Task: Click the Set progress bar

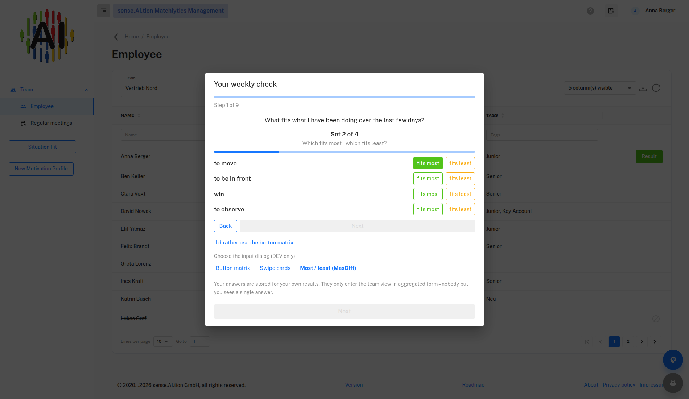Action: (x=344, y=152)
